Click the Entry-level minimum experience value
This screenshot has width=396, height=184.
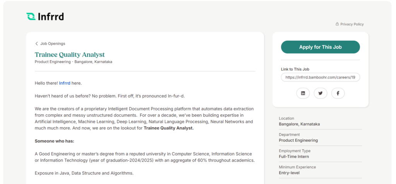[289, 173]
